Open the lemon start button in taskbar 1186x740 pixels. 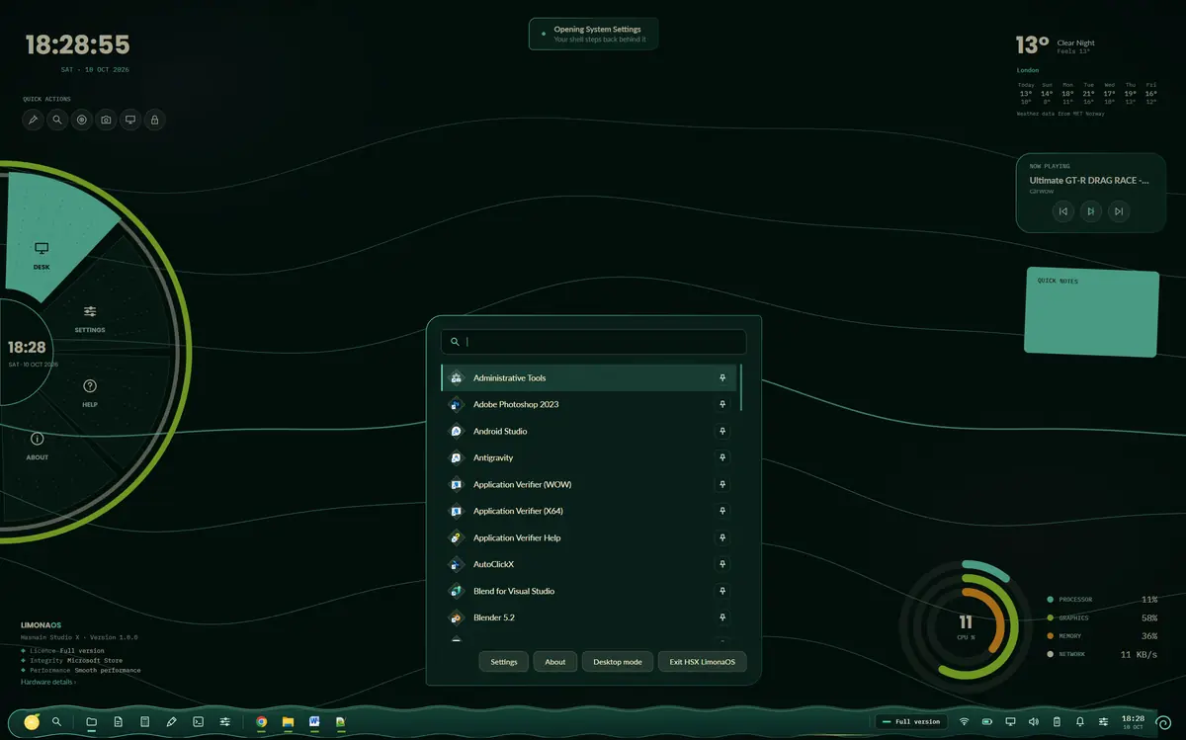(x=33, y=722)
